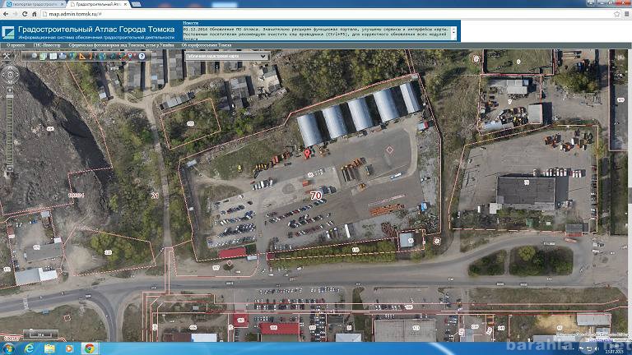Click the parcel label 70 on the map
Viewport: 632px width, 355px height.
coord(316,196)
